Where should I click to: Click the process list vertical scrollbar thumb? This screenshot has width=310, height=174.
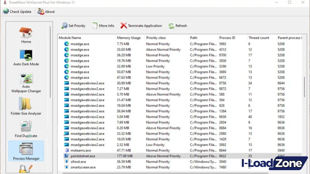tap(304, 87)
